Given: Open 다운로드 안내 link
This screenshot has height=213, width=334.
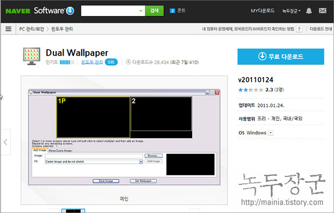Looking at the screenshot, I should click(x=321, y=29).
